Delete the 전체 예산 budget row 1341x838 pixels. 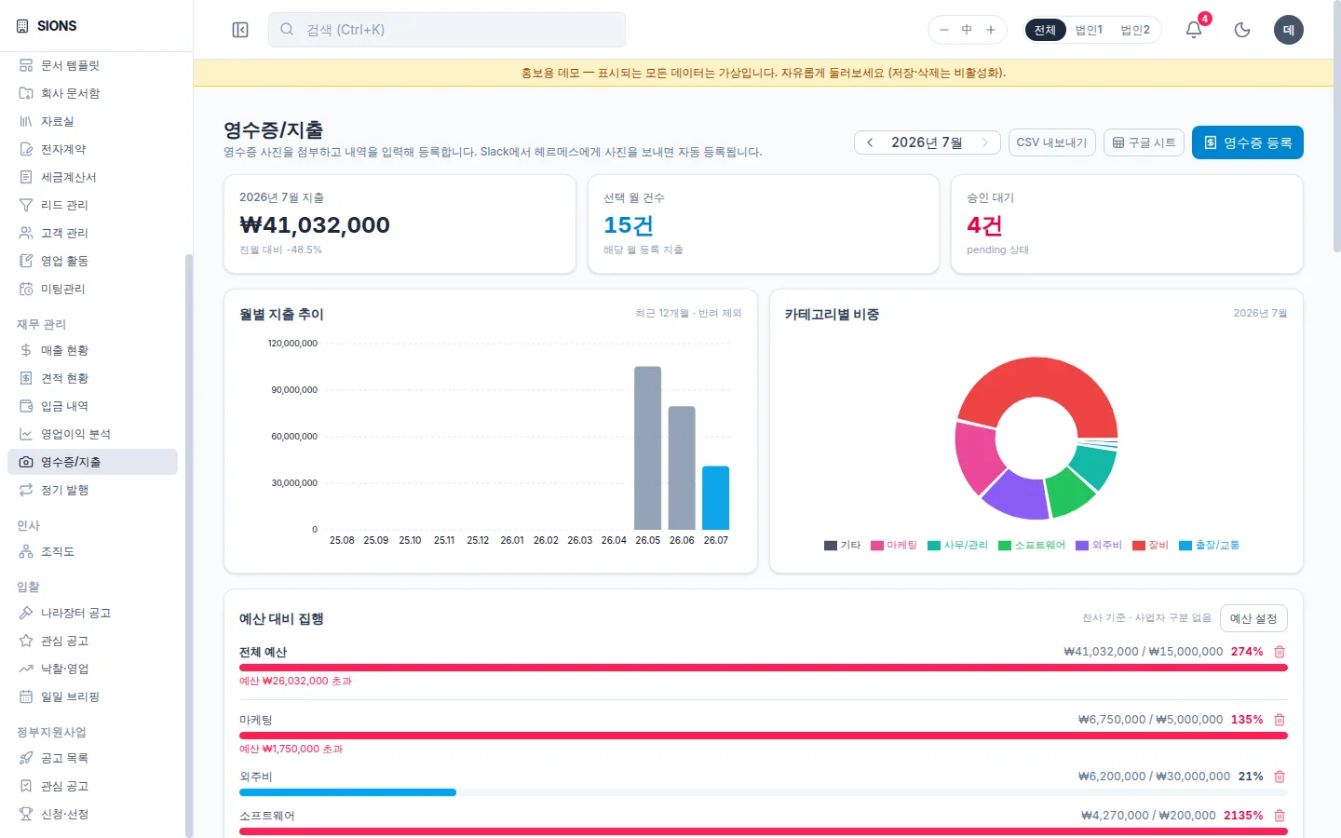tap(1280, 652)
